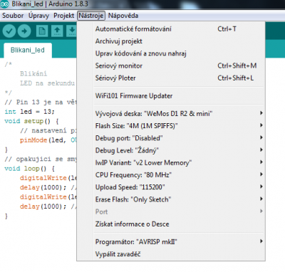Screen dimensions: 285x272
Task: Select the Blikani_led sketch tab
Action: coord(28,50)
